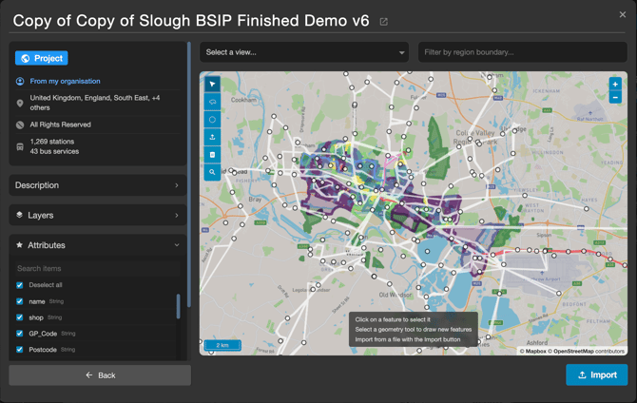
Task: Click the Import button
Action: (597, 375)
